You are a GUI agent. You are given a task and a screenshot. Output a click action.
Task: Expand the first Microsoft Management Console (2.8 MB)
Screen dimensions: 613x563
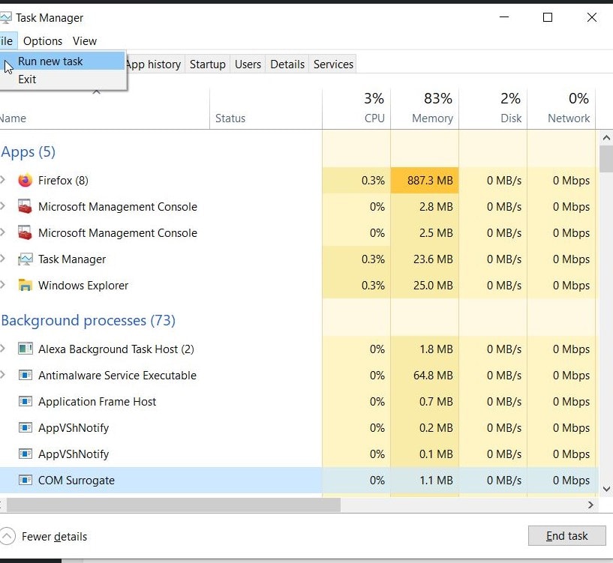pos(3,206)
